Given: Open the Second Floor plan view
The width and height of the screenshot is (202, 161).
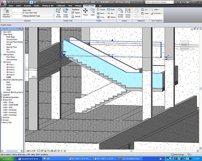Looking at the screenshot, I should [12, 47].
